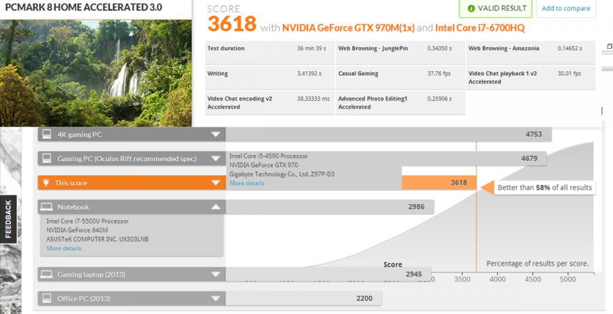Click Percentage of results per score label
Viewport: 613px width, 314px height.
(537, 264)
